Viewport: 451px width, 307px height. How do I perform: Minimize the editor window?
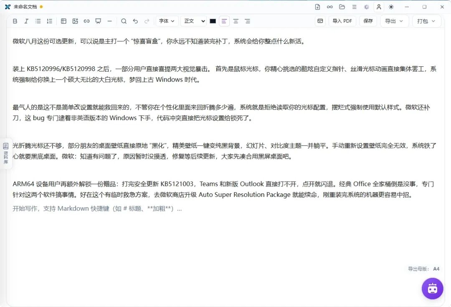(x=407, y=7)
